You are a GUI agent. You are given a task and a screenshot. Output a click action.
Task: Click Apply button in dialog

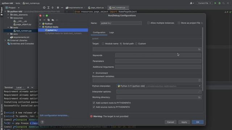pos(184,122)
